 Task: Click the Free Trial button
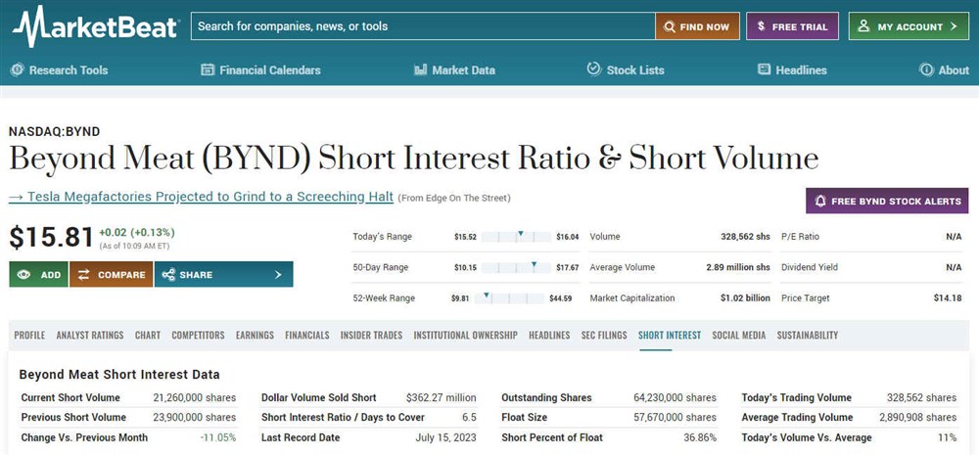pyautogui.click(x=792, y=26)
